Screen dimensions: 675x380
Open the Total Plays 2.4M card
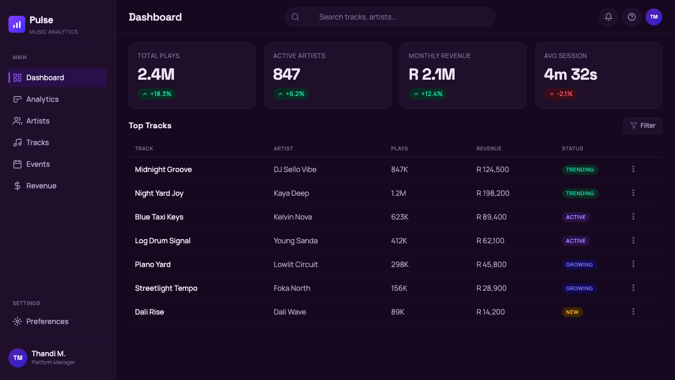(x=192, y=75)
